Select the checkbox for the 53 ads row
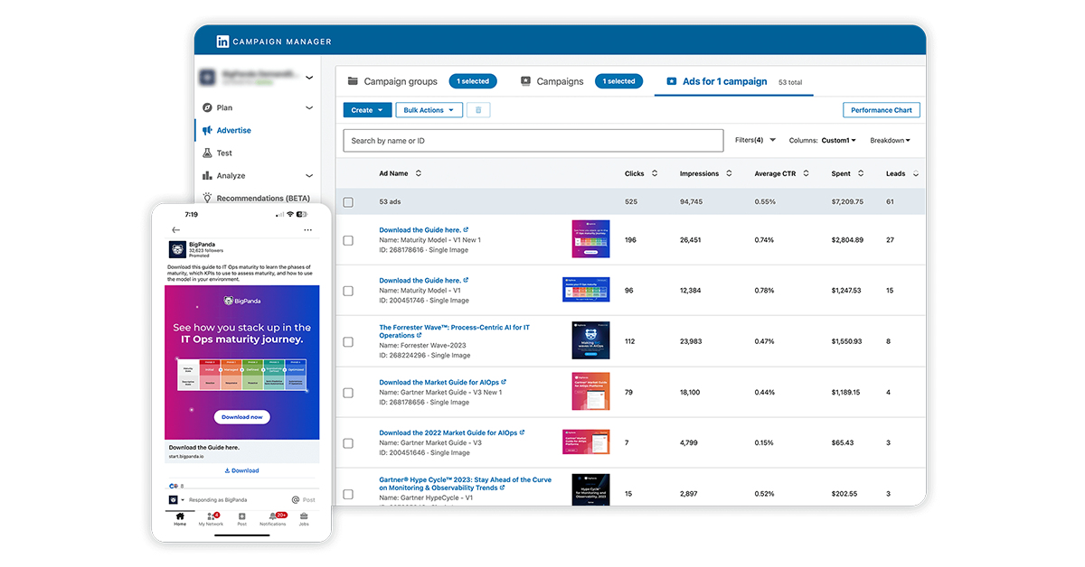1085x567 pixels. pos(348,201)
